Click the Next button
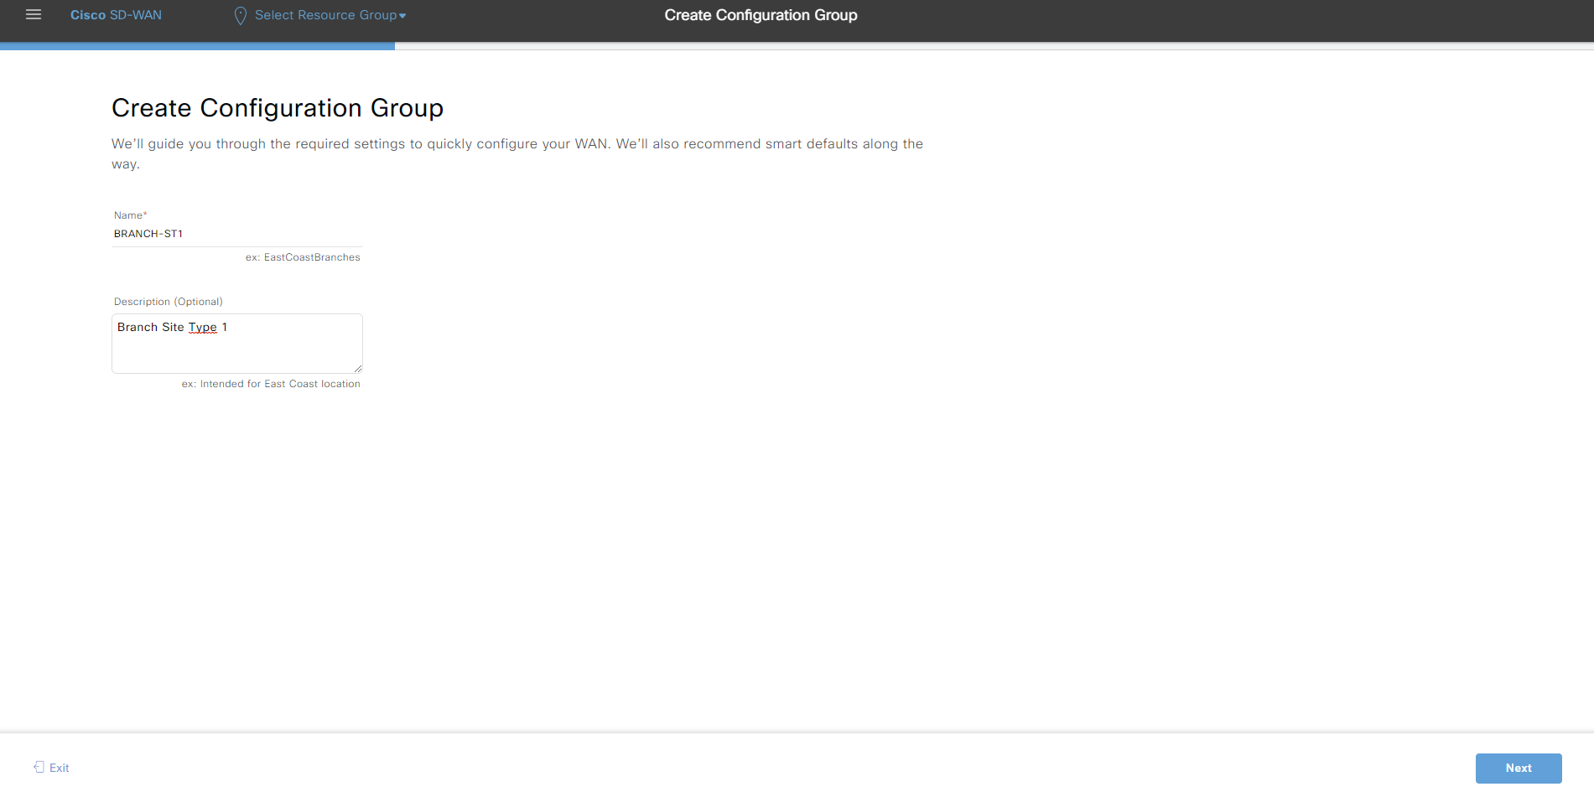 tap(1519, 768)
